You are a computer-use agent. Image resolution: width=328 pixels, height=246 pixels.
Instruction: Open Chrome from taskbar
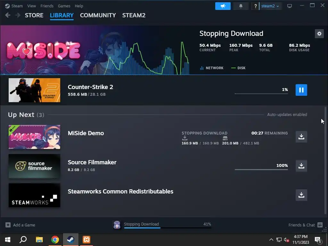click(x=55, y=240)
